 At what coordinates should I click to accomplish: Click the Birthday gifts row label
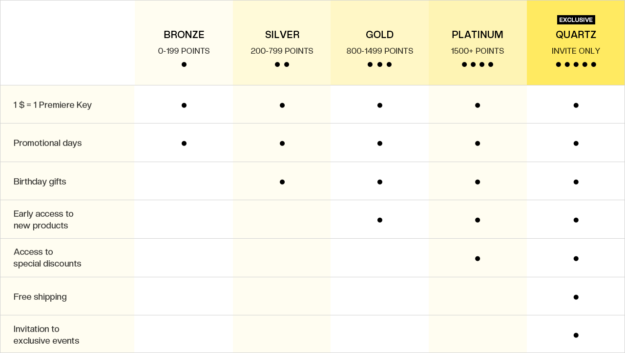pos(40,182)
